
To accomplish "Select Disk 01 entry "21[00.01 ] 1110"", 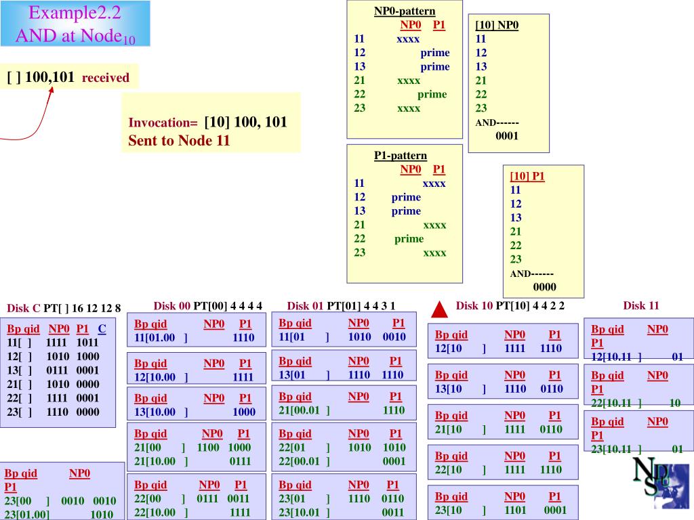I will pyautogui.click(x=342, y=410).
